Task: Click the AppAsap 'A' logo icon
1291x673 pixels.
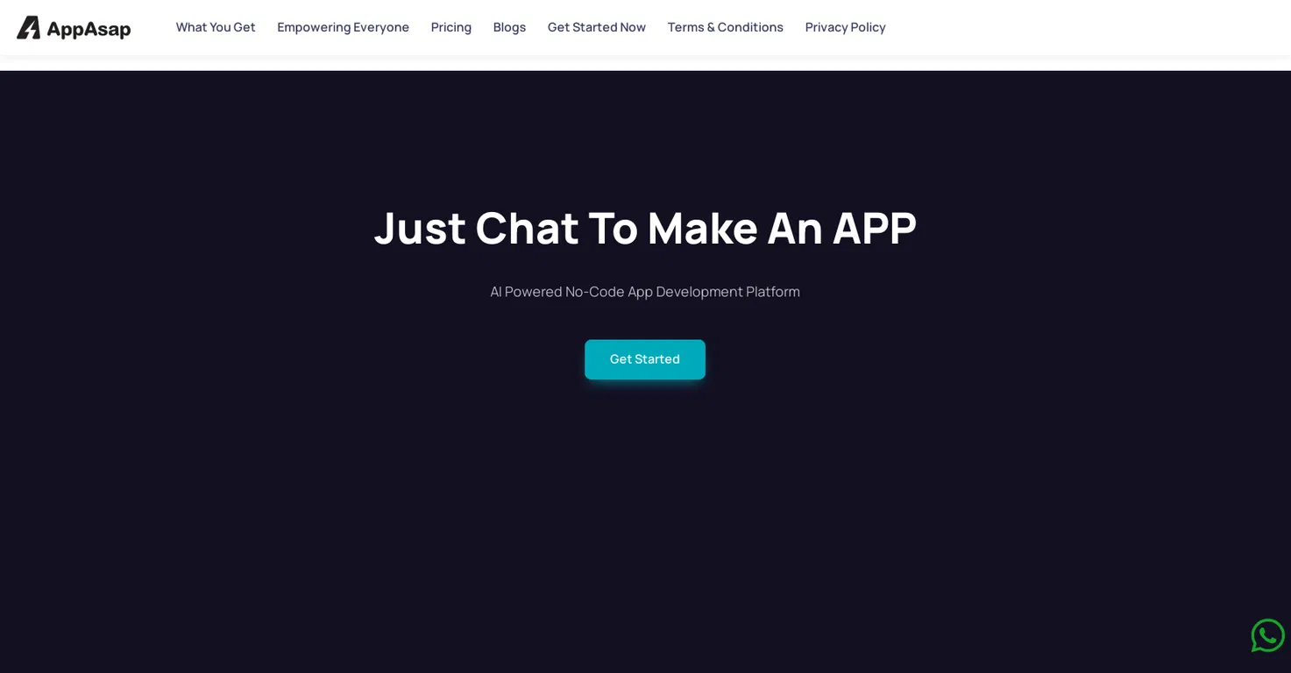Action: pos(29,27)
